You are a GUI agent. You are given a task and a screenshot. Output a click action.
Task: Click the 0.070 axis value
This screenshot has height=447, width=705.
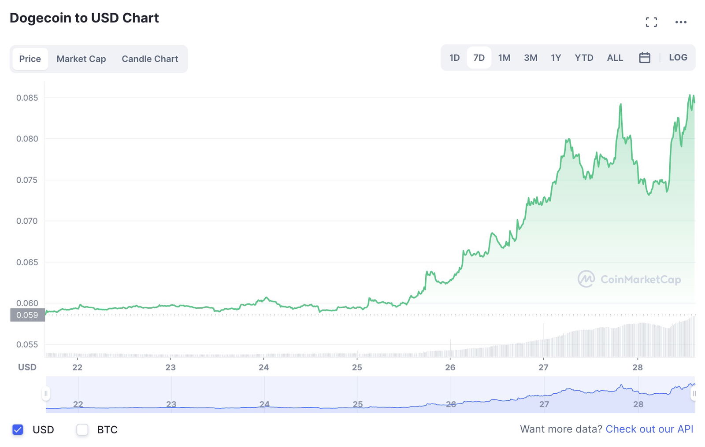point(27,221)
